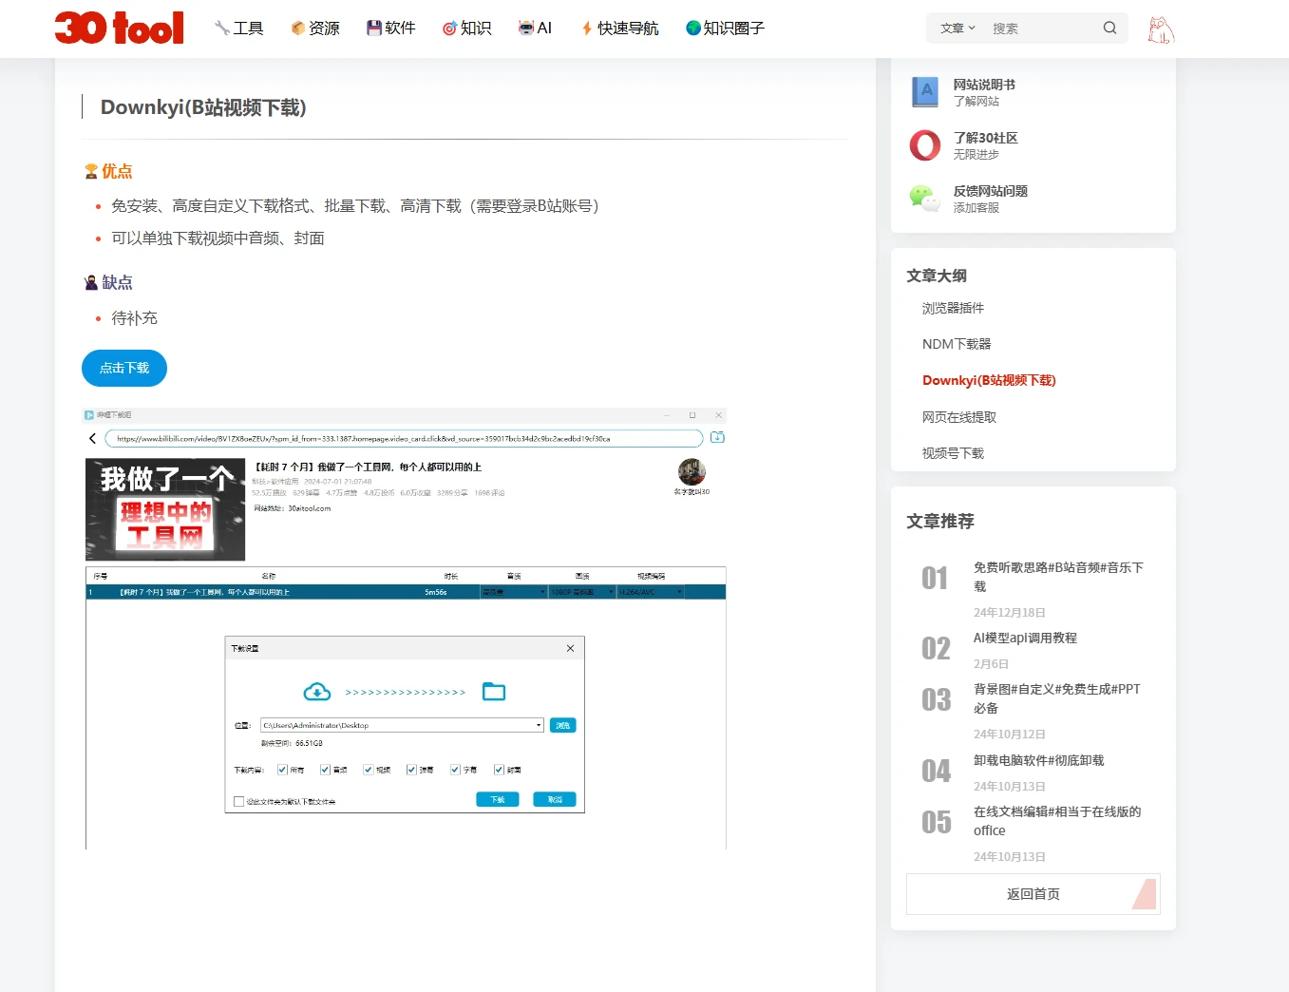Expand the 文章 search type dropdown
Image resolution: width=1289 pixels, height=992 pixels.
[957, 29]
